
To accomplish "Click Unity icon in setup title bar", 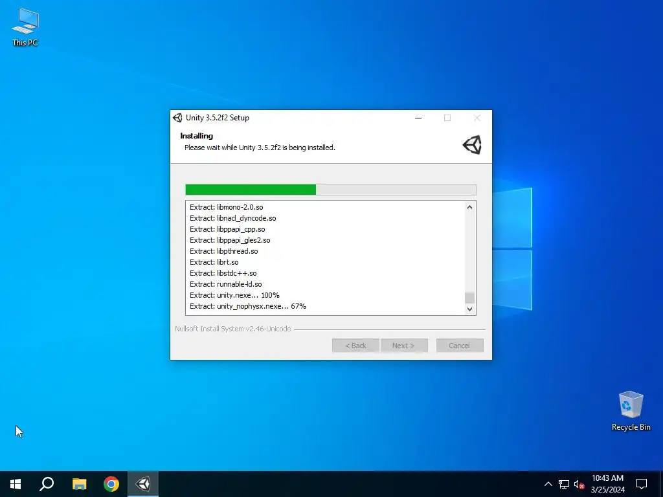I will point(177,118).
